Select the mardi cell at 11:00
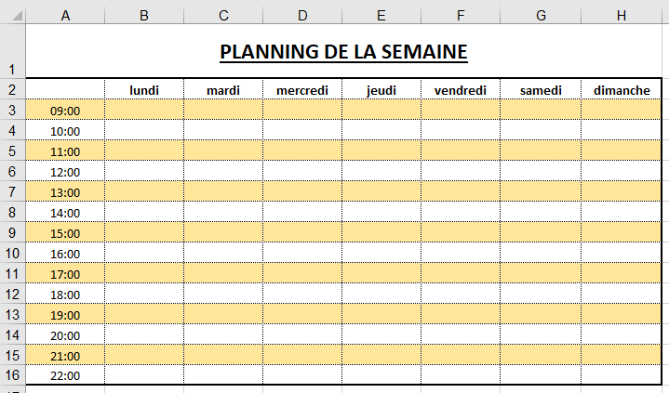 click(223, 151)
